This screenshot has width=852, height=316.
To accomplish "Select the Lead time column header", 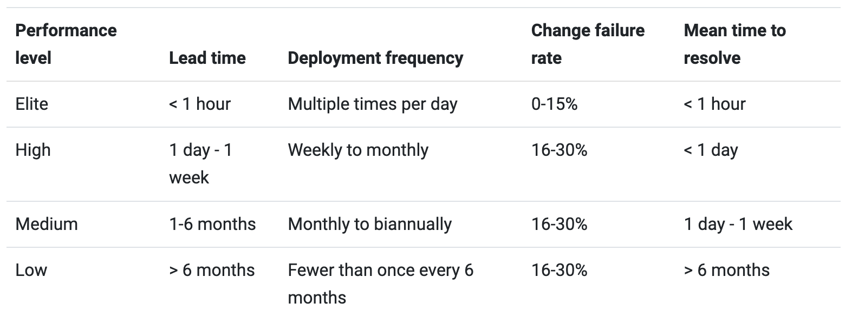I will pyautogui.click(x=207, y=58).
